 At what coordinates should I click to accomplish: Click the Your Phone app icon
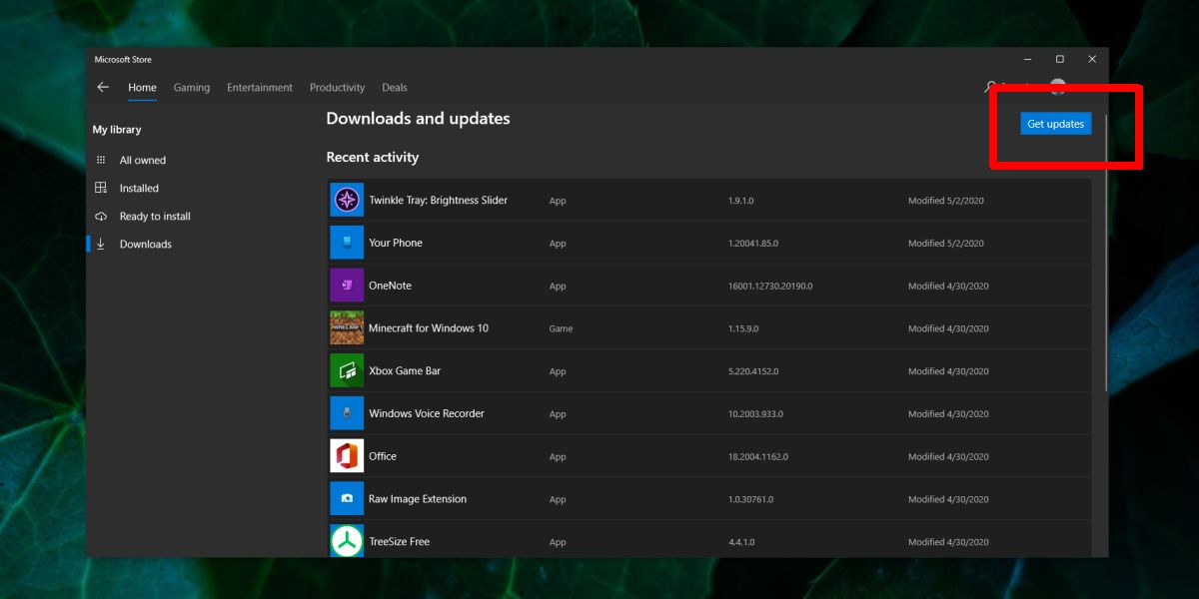(x=346, y=242)
